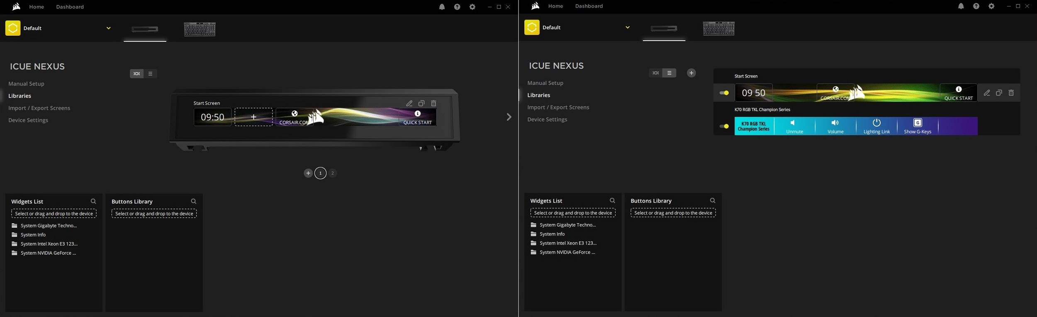Viewport: 1037px width, 317px height.
Task: Select screen page 2 in pagination
Action: 332,173
